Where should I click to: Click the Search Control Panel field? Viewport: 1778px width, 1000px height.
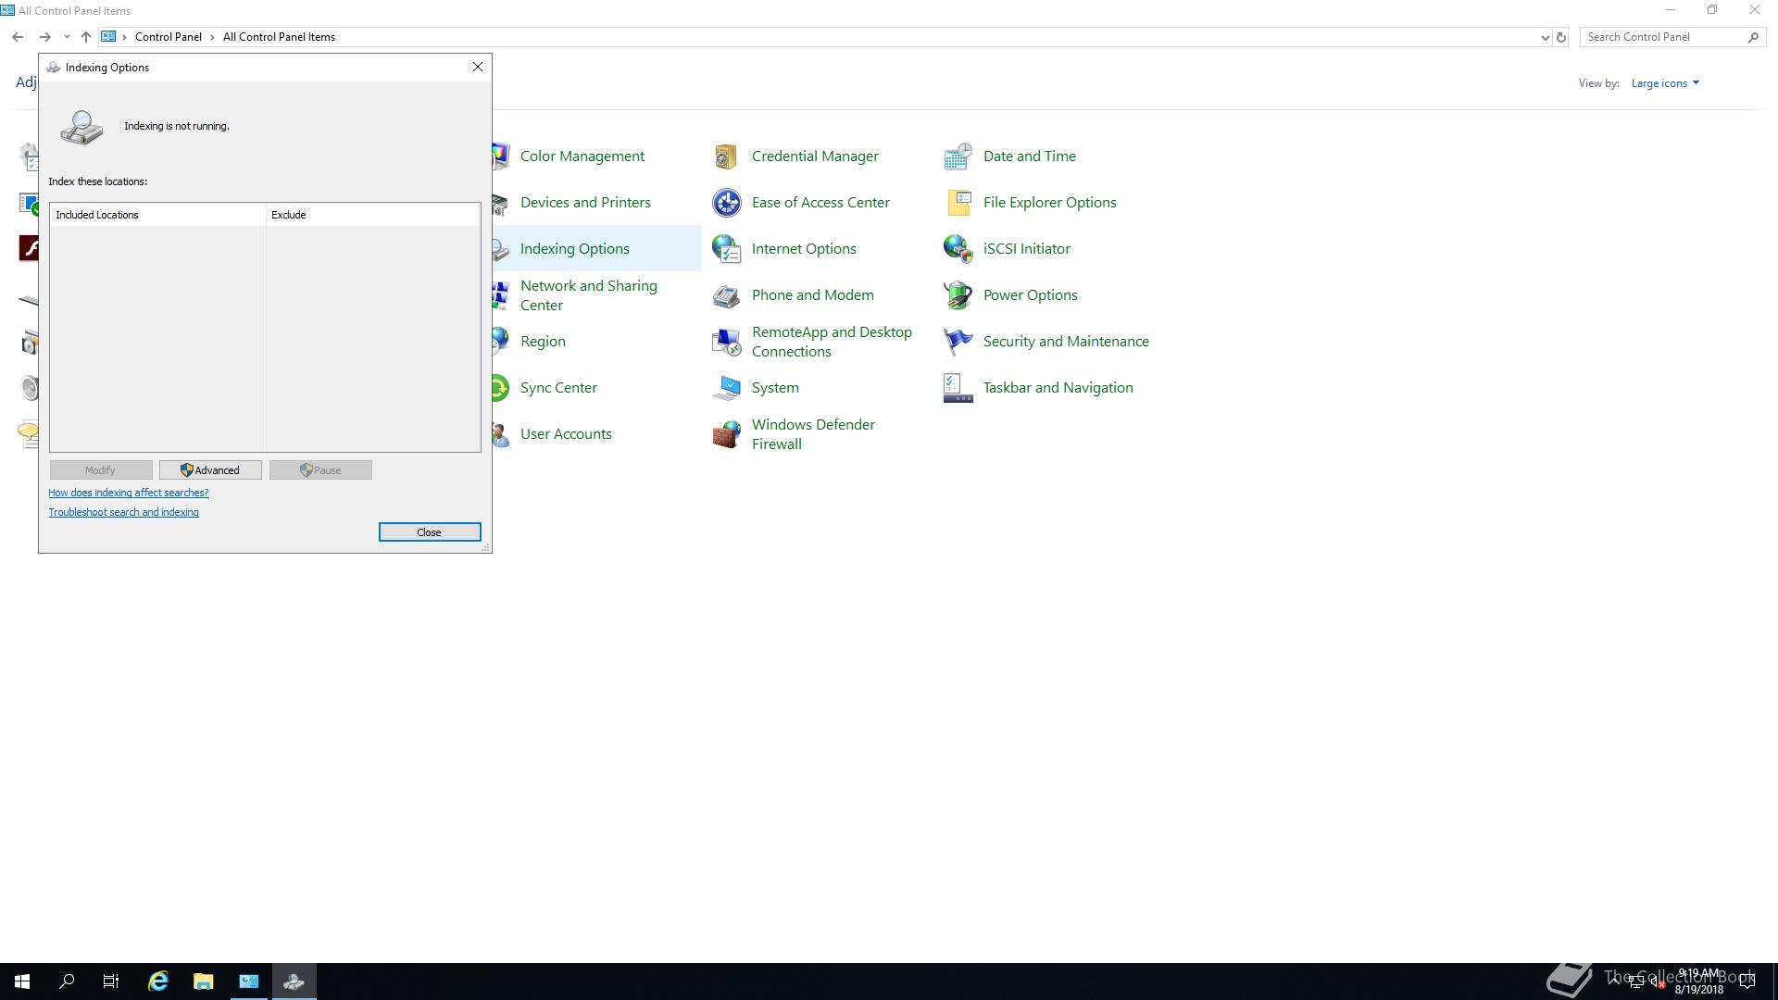coord(1662,37)
